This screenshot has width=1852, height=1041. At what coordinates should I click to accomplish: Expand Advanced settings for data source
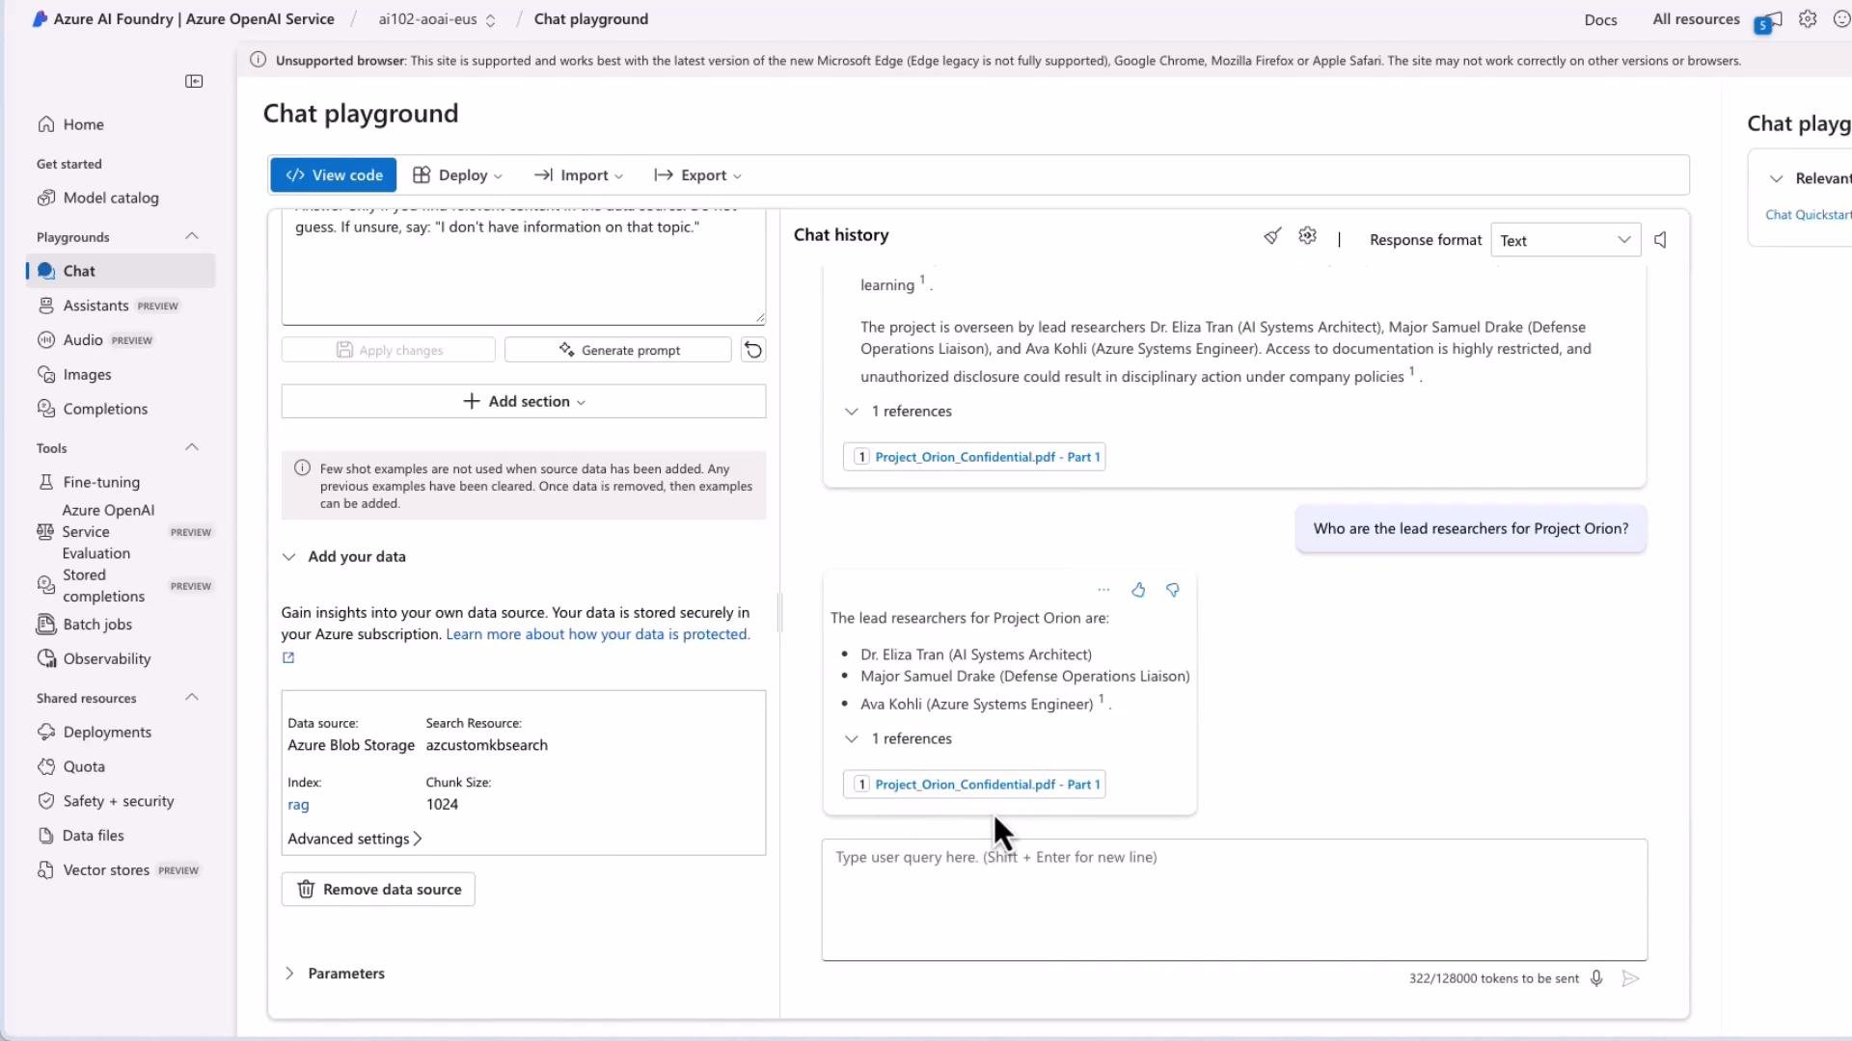point(354,840)
